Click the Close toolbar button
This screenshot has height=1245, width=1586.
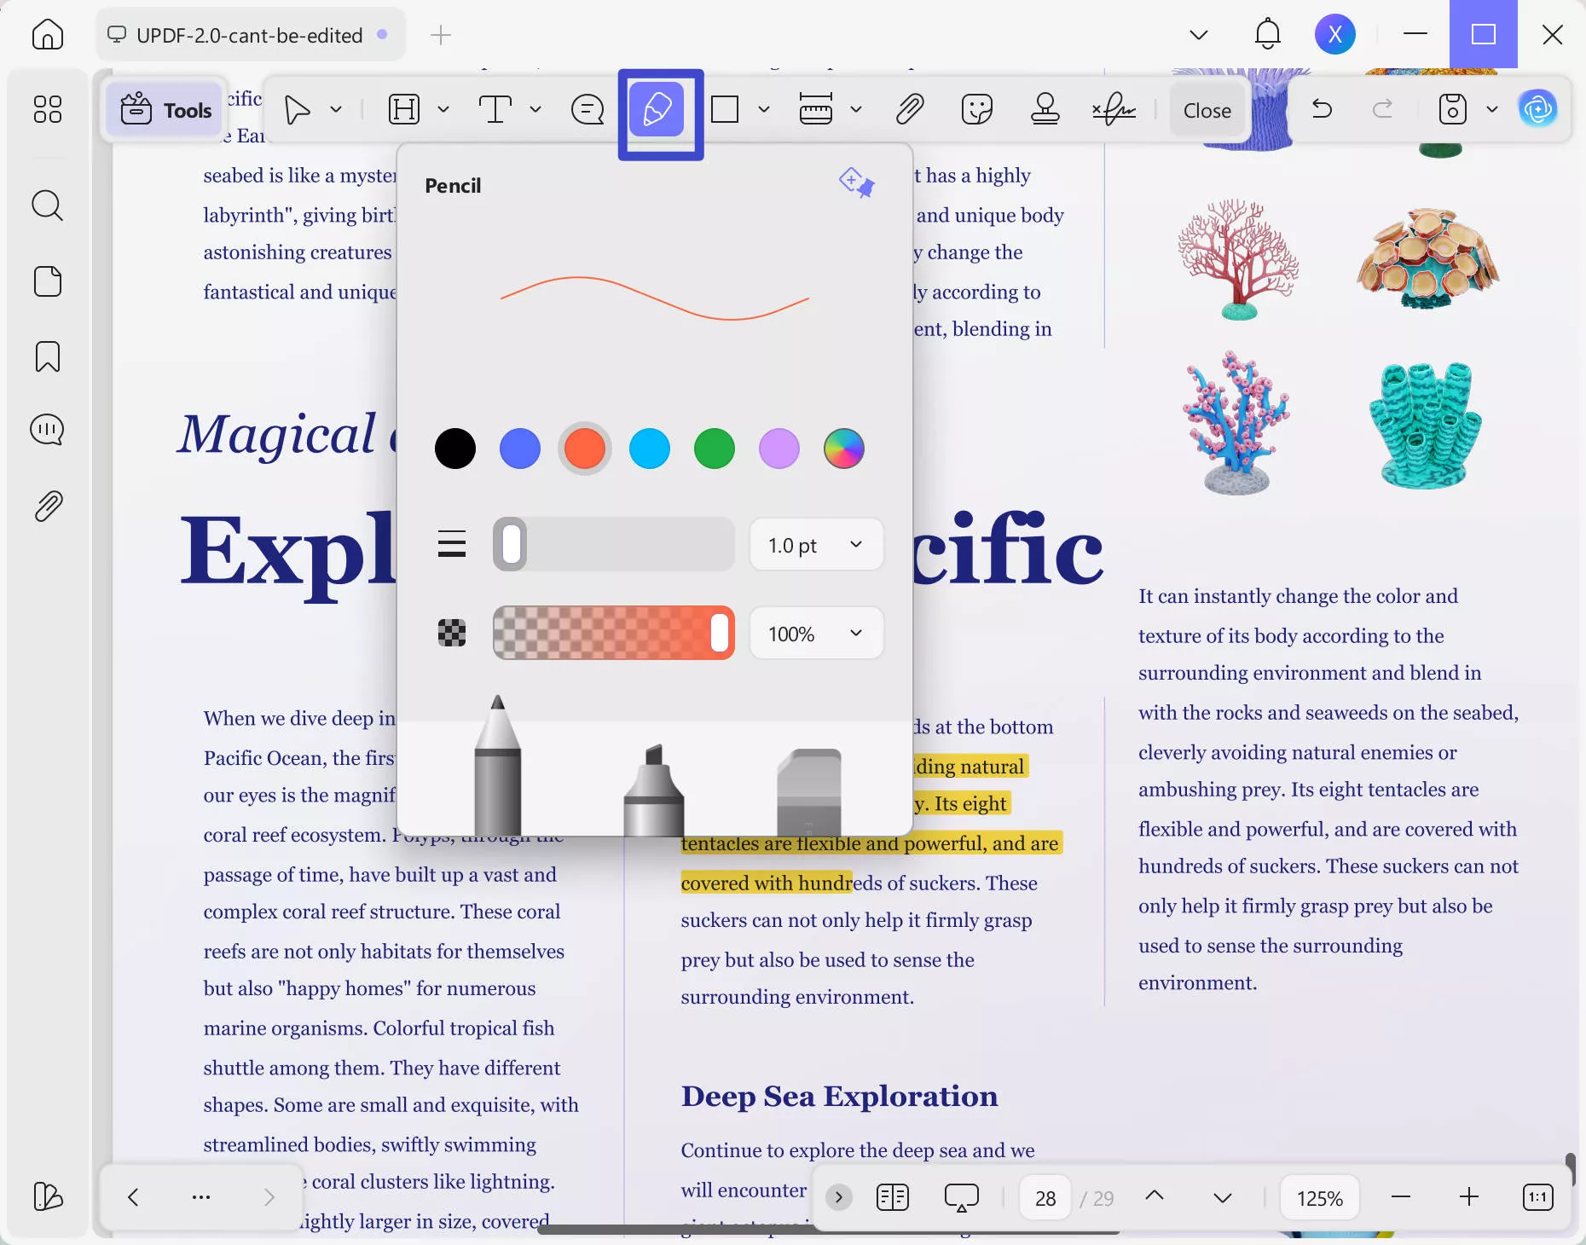[x=1207, y=110]
